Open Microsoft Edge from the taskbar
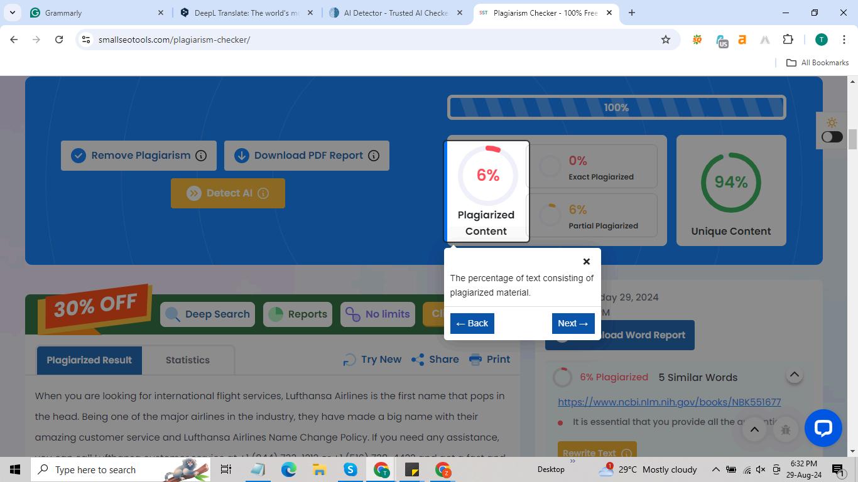The height and width of the screenshot is (482, 858). point(288,469)
